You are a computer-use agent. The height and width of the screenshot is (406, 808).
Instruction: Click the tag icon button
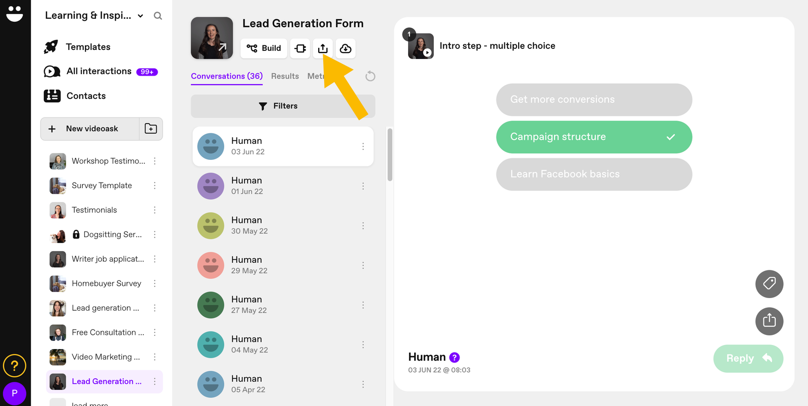click(x=769, y=284)
